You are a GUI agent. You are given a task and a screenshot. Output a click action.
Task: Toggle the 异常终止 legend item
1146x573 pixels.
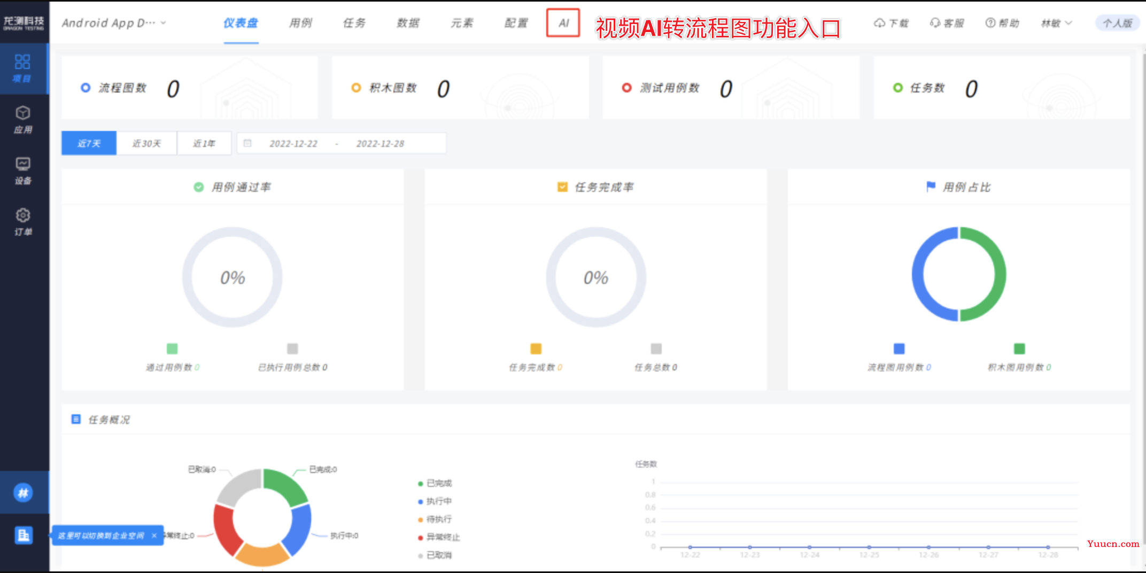click(x=439, y=537)
